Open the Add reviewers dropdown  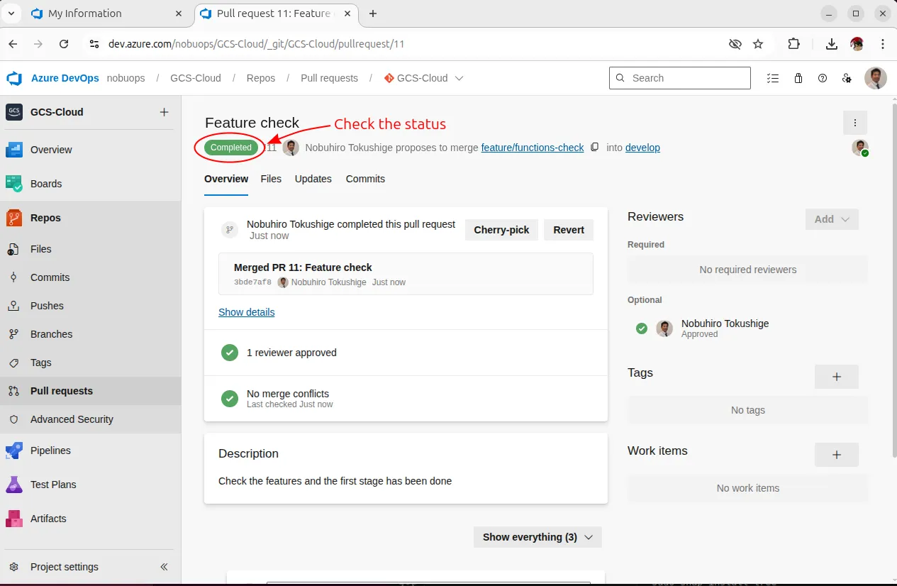pos(831,219)
